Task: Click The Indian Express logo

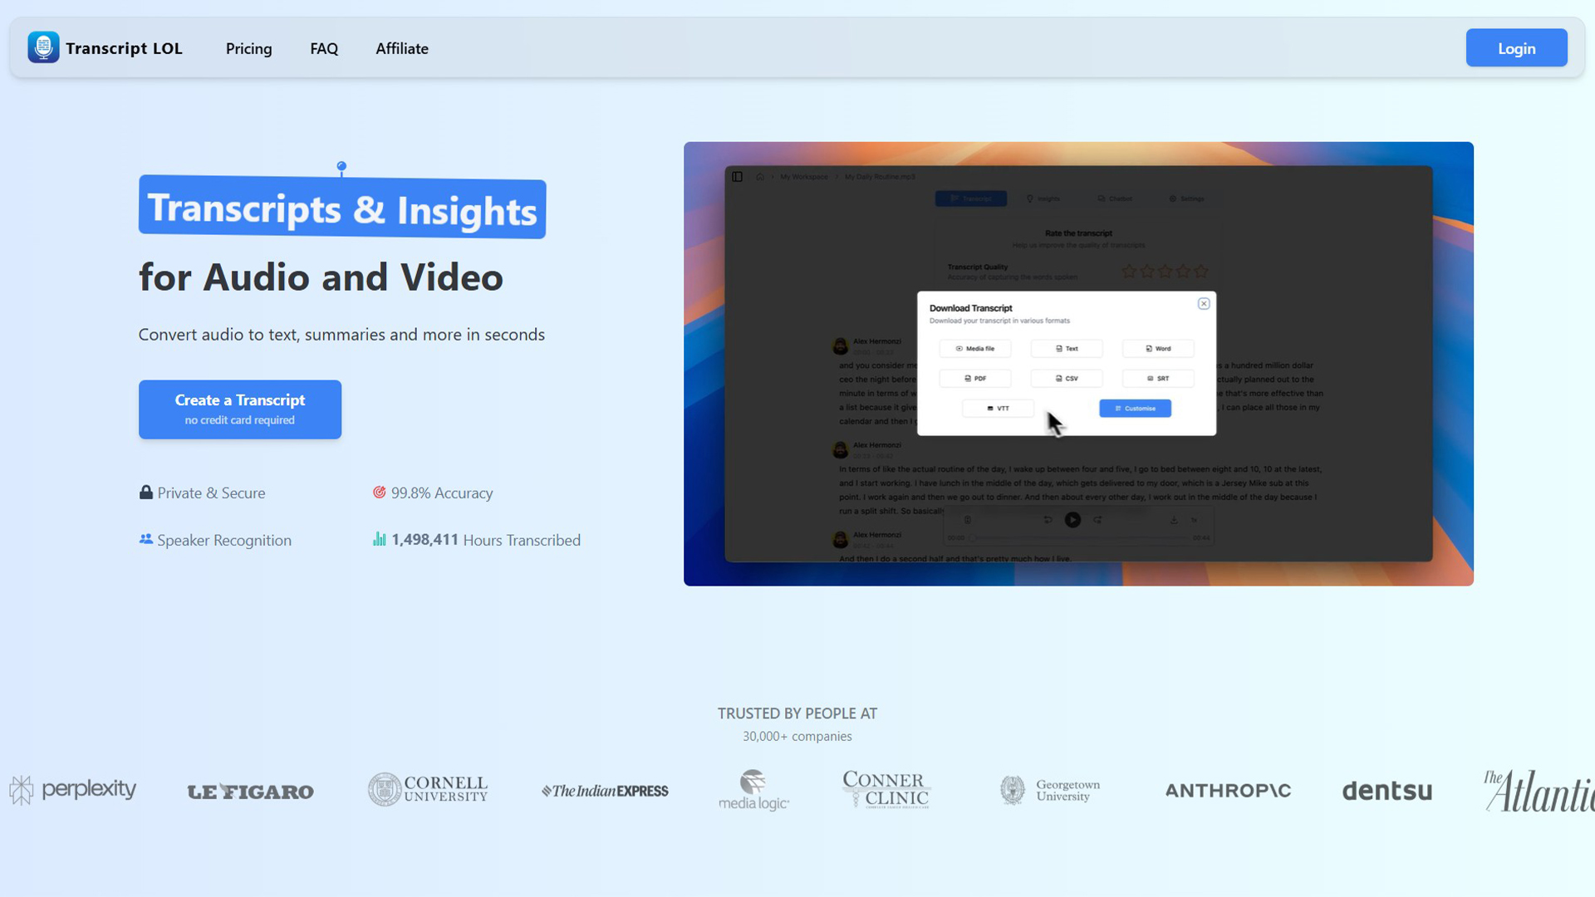Action: tap(605, 791)
